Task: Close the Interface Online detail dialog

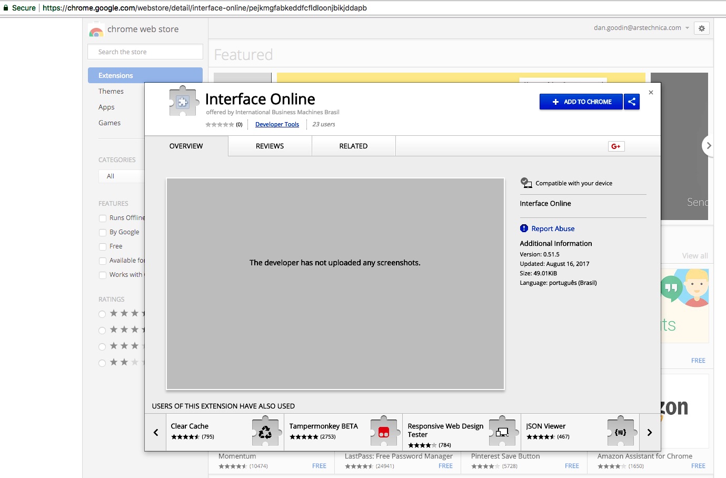Action: click(x=651, y=92)
